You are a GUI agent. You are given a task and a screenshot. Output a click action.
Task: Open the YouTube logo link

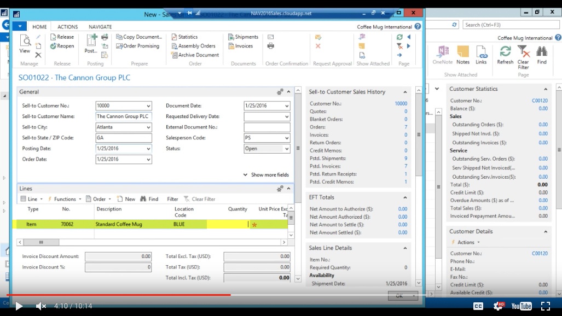(x=522, y=306)
